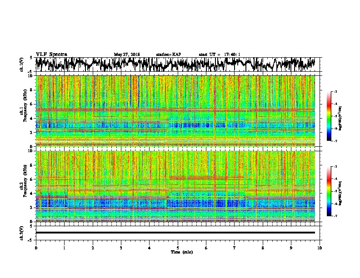Click the -3 label on ch.2 color bar
This screenshot has height=278, width=360.
click(x=335, y=167)
